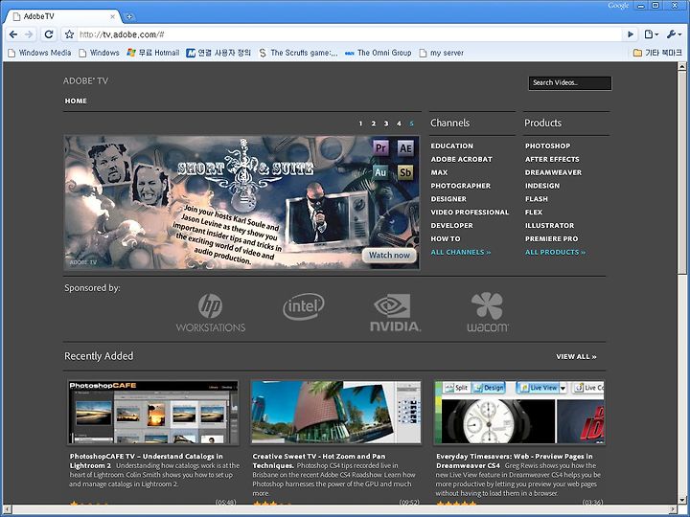Open The Scruffs game bookmark
Screen dimensions: 690x517
pos(298,53)
